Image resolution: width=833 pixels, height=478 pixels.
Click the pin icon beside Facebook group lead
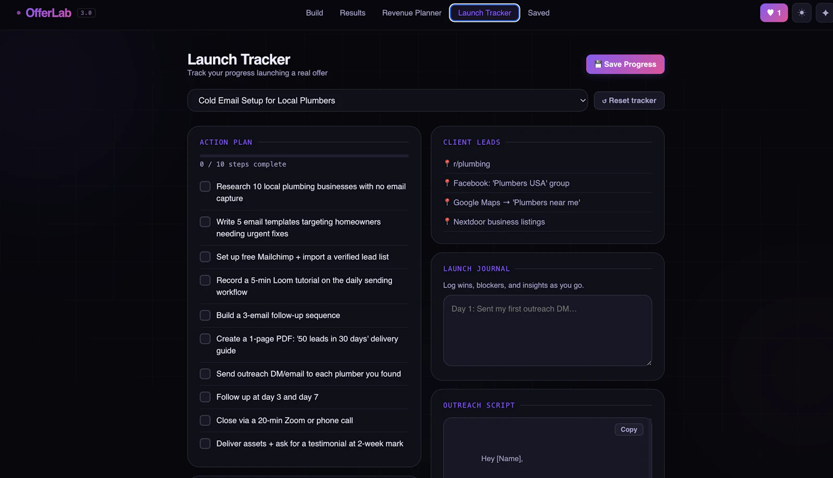pos(447,183)
